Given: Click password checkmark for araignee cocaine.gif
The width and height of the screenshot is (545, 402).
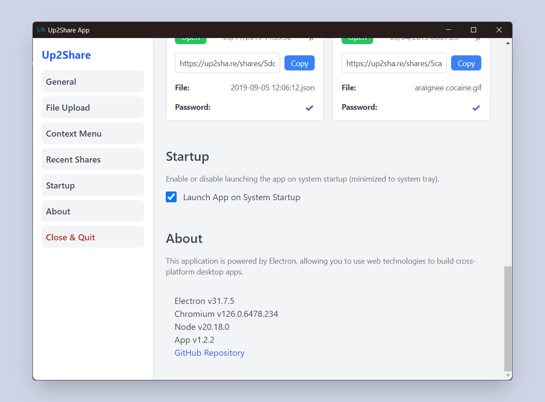Looking at the screenshot, I should [476, 108].
